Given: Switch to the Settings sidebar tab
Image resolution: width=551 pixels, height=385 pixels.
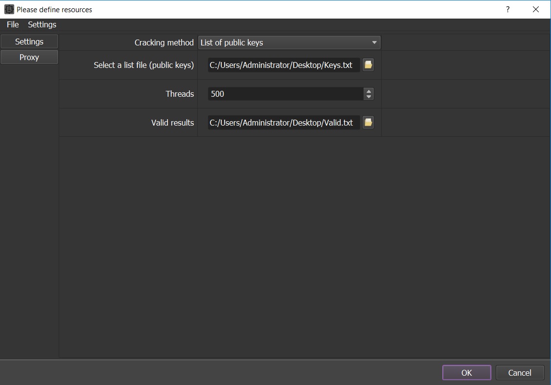Looking at the screenshot, I should tap(29, 42).
